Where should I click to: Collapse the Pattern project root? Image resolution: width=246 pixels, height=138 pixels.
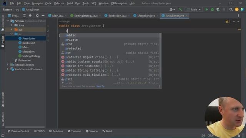8,21
